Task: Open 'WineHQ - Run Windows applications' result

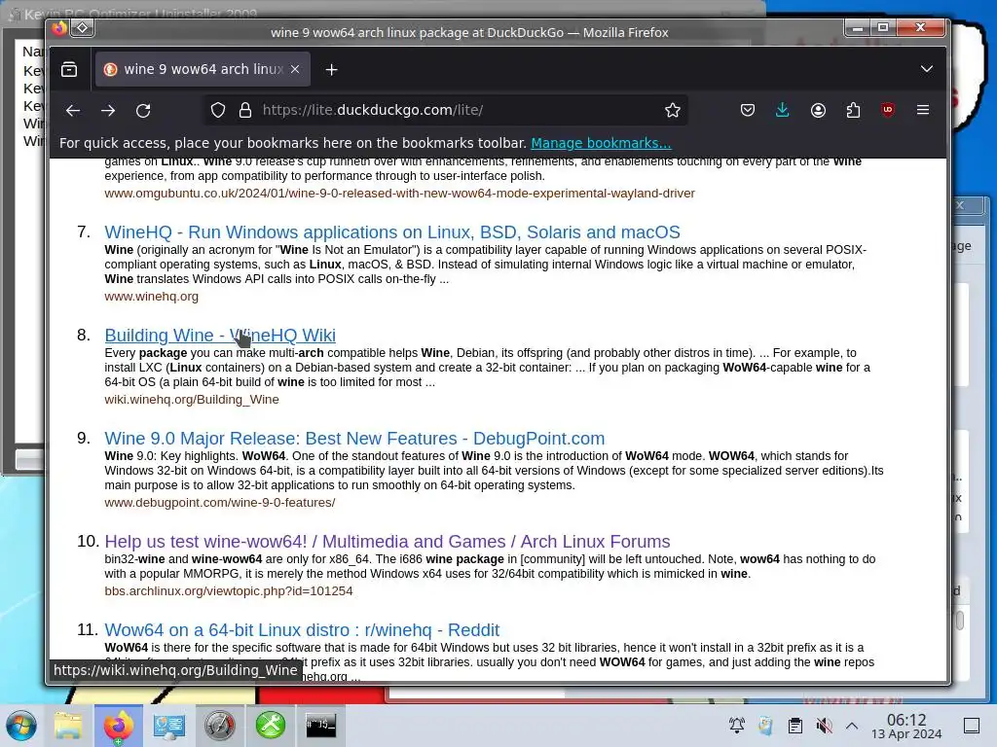Action: pyautogui.click(x=392, y=232)
